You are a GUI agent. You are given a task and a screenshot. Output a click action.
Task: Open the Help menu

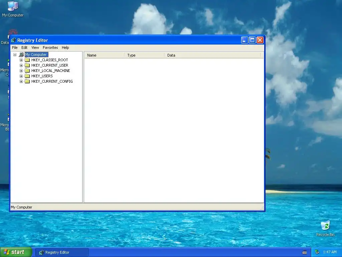pos(65,48)
